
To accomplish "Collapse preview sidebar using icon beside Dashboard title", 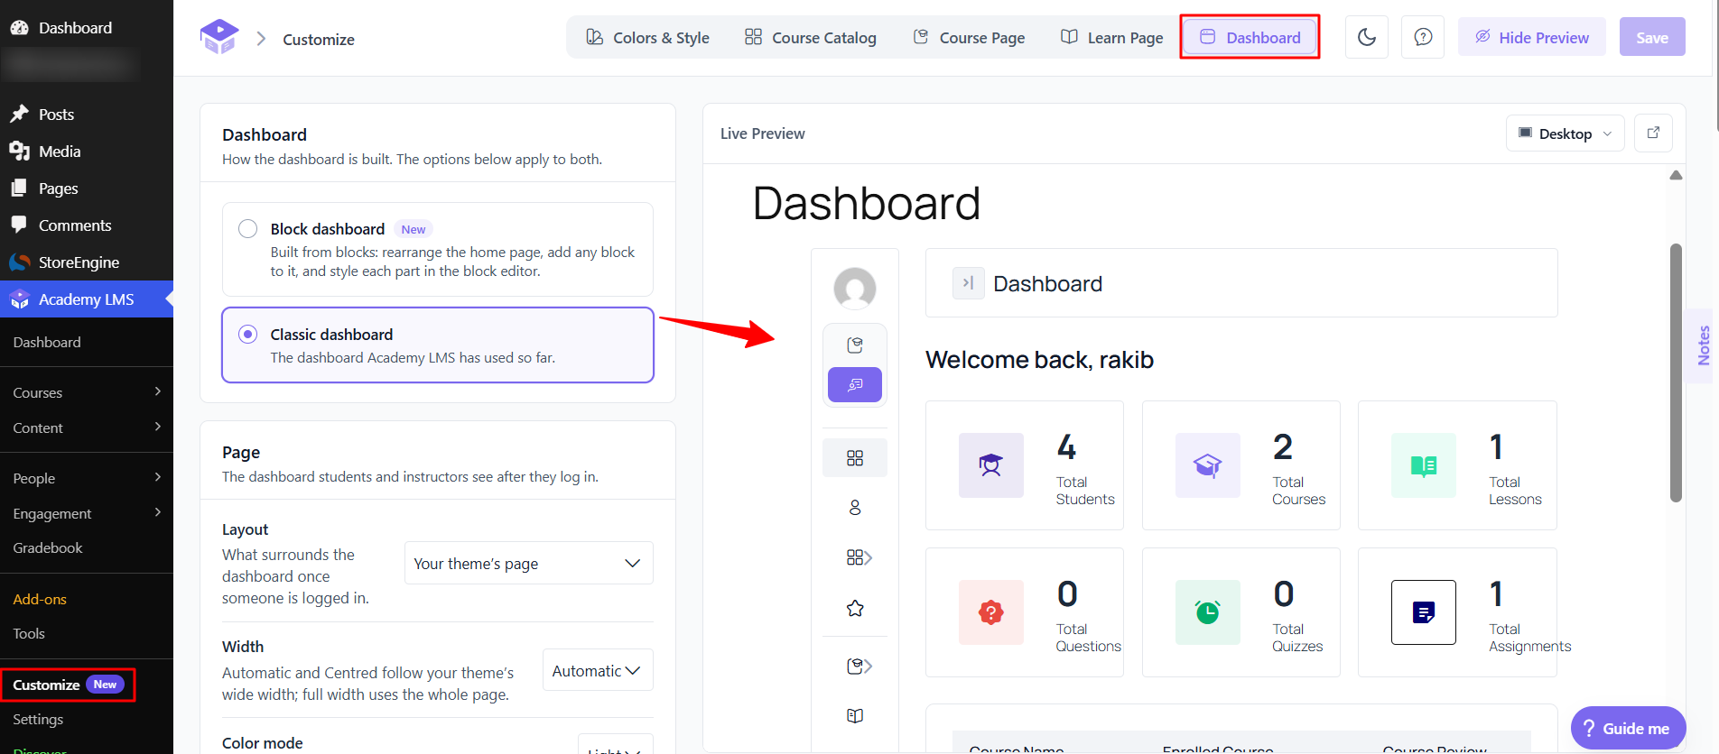I will coord(969,283).
